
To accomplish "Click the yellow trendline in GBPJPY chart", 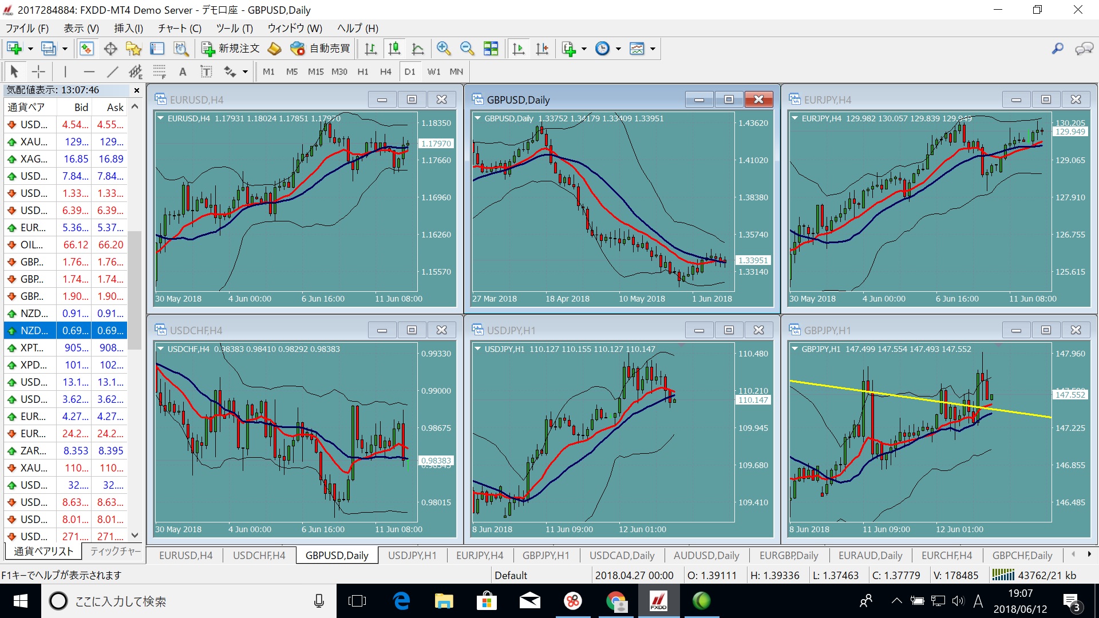I will (x=920, y=399).
